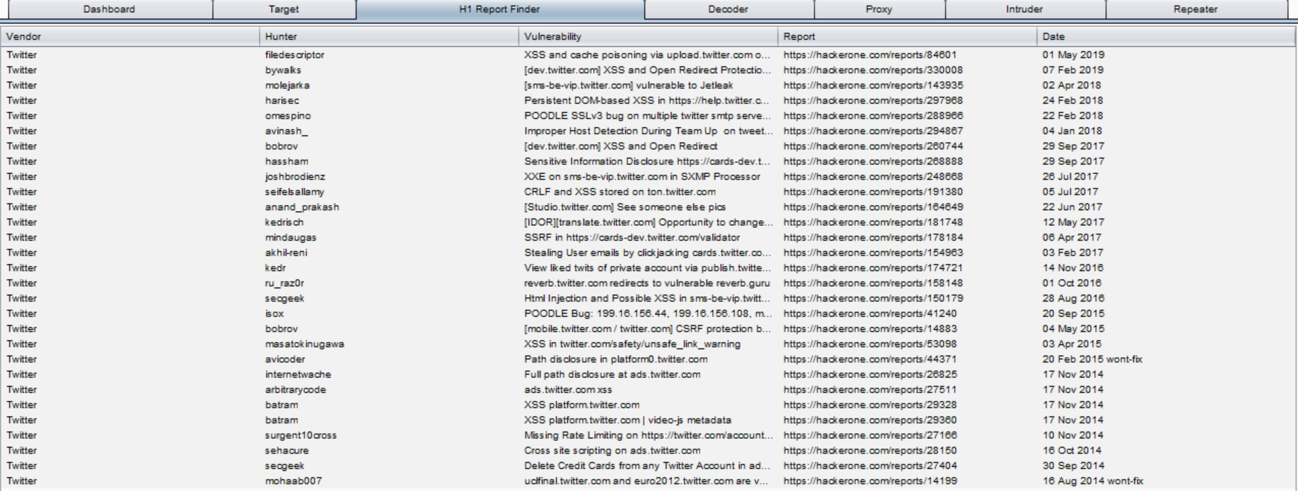Screen dimensions: 1298x491
Task: Select the H1 Report Finder tab
Action: coord(500,9)
